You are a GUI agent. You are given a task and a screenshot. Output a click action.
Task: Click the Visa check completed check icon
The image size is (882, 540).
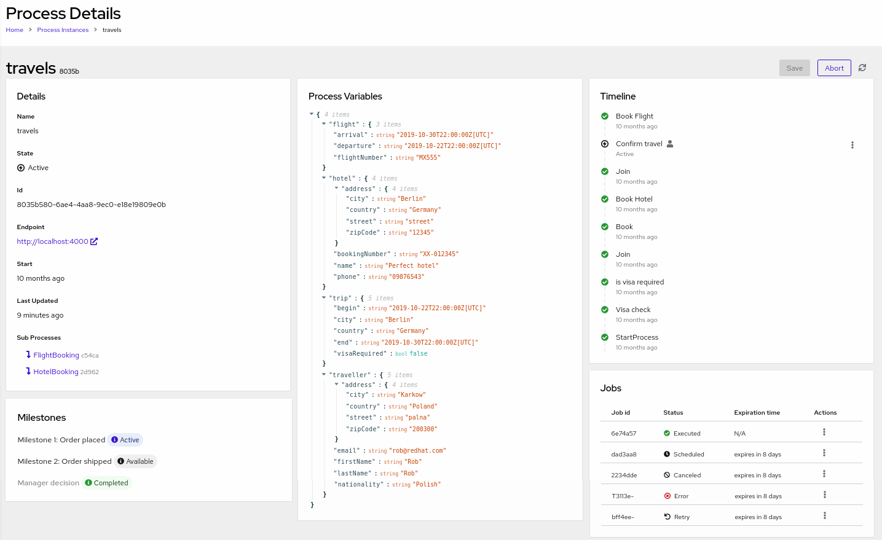tap(605, 310)
